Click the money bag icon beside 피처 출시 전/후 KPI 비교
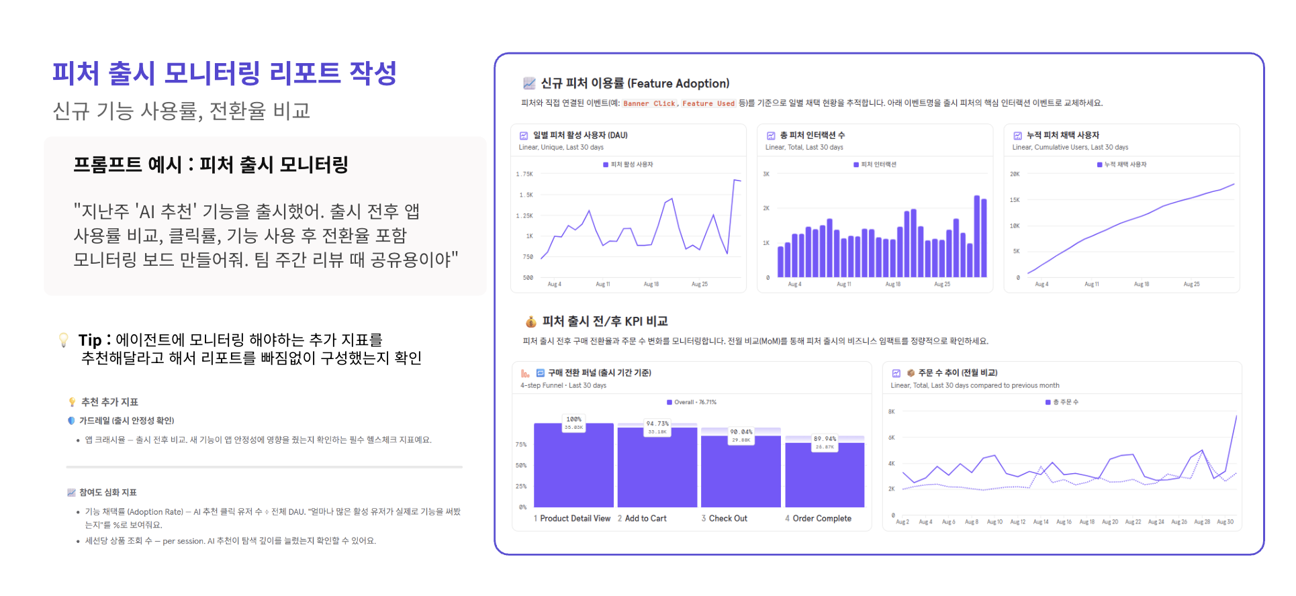 (x=530, y=321)
